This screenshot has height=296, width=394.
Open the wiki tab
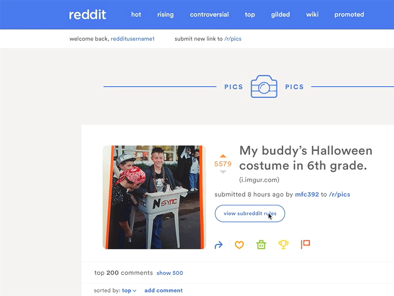click(x=312, y=15)
